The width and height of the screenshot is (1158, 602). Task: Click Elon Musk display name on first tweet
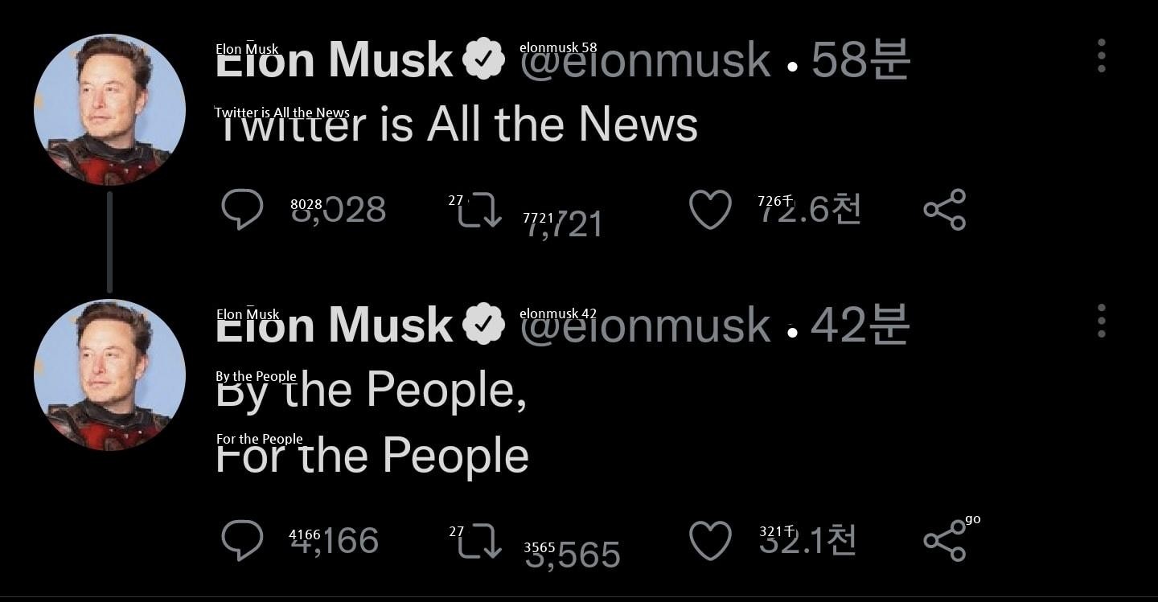pos(335,61)
